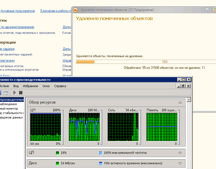Image resolution: width=216 pixels, height=169 pixels.
Task: Click the green Диск 39 МБ/сек swatch
Action: coord(57,163)
